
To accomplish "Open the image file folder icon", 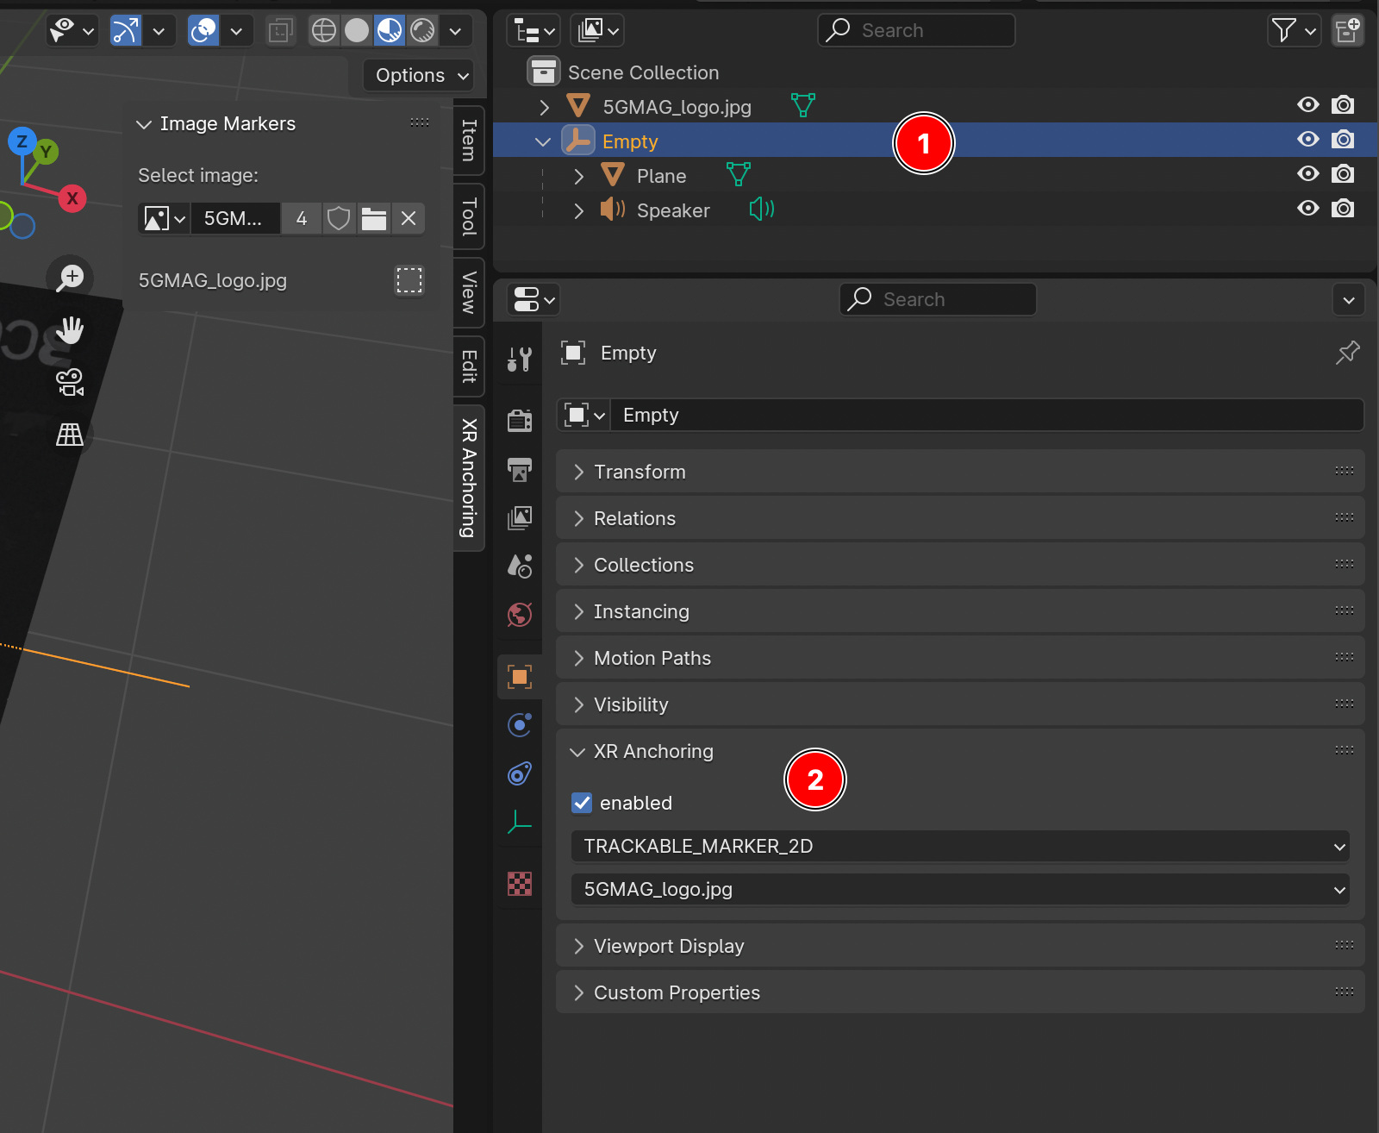I will point(373,219).
